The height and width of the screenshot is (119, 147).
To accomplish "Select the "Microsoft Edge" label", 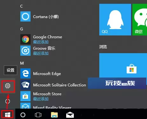I will pos(47,74).
